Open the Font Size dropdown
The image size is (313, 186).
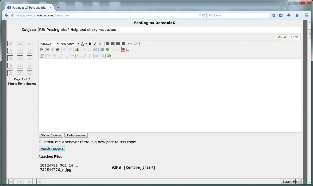49,44
